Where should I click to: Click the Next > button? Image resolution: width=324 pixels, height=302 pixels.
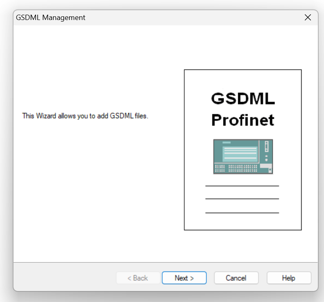pyautogui.click(x=184, y=278)
